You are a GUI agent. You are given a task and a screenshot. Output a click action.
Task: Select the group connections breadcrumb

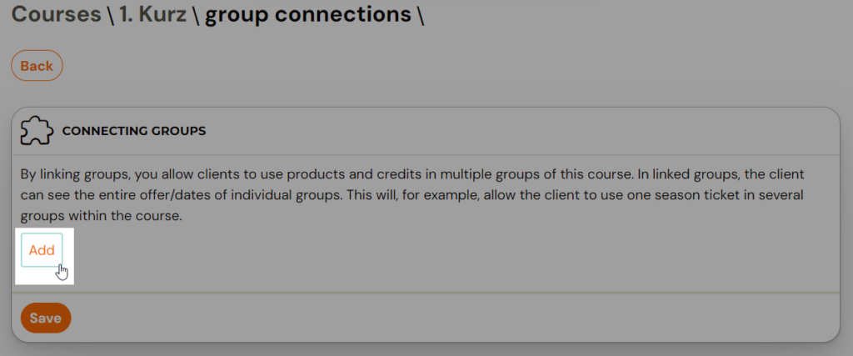point(308,14)
